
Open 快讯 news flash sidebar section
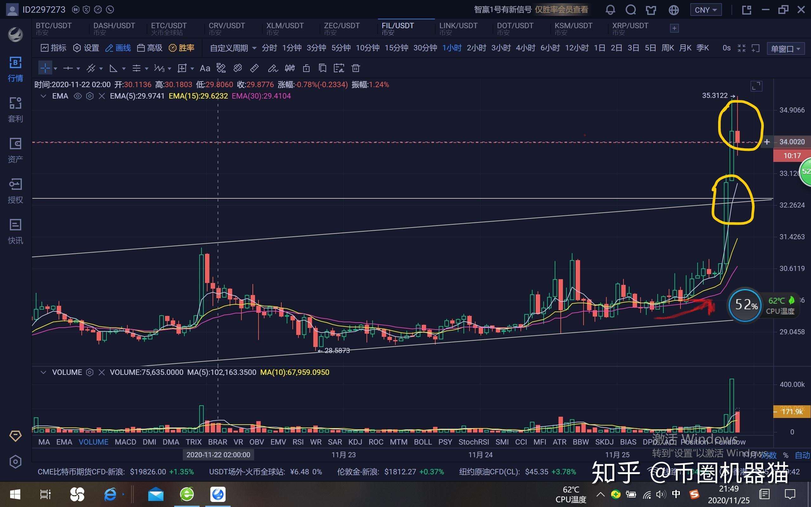[x=16, y=231]
